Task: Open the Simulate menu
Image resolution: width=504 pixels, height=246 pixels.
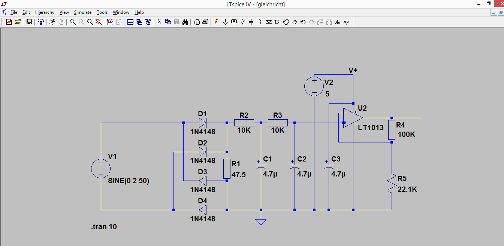Action: (x=83, y=12)
